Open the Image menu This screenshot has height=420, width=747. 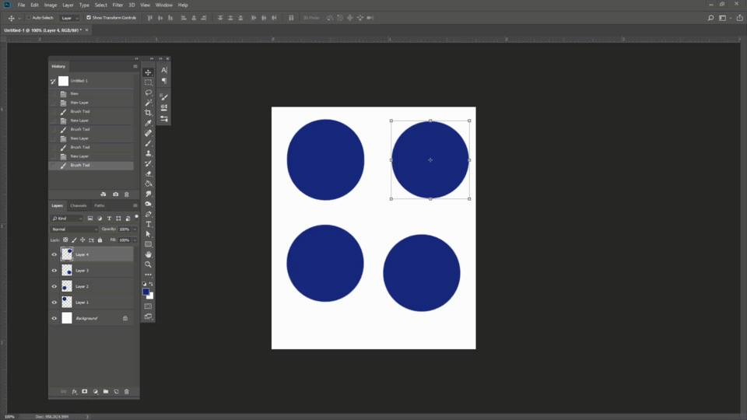coord(51,5)
